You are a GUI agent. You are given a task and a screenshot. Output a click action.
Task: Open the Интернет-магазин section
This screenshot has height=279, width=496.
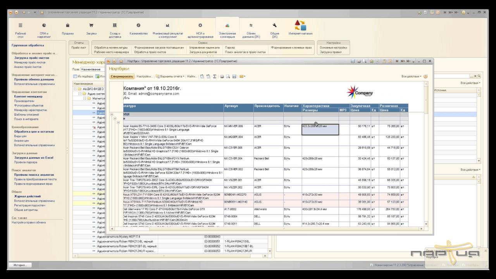click(x=300, y=28)
